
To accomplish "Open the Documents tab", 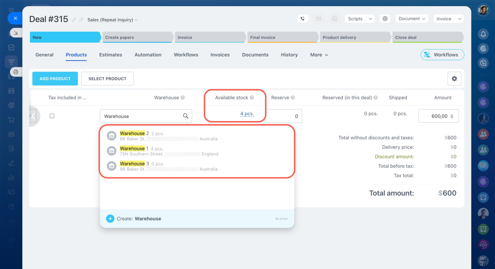I will (x=255, y=55).
